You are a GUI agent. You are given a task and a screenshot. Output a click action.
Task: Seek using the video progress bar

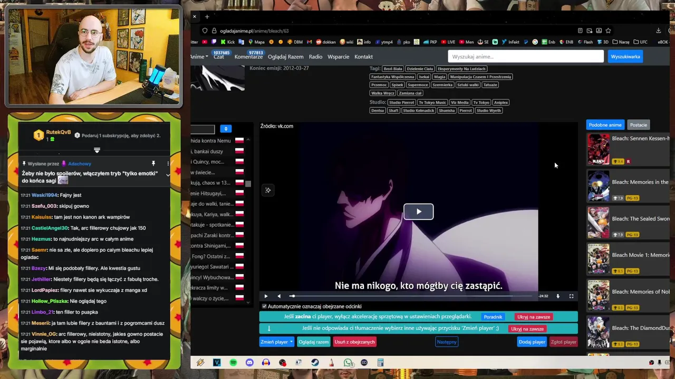[411, 296]
